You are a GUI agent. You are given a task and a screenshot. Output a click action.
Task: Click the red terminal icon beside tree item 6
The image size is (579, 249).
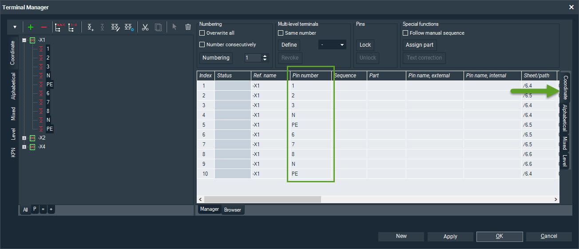pos(41,93)
